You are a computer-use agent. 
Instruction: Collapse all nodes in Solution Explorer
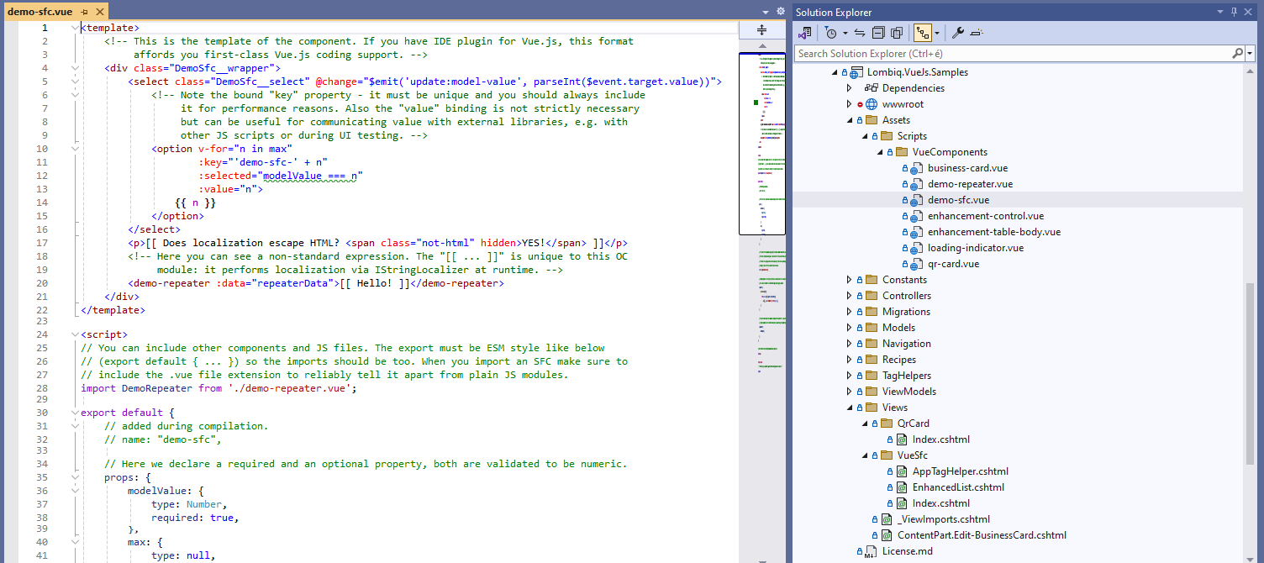click(x=878, y=33)
